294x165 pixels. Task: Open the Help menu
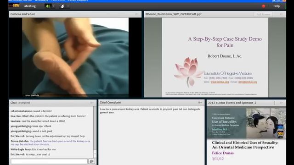click(x=277, y=6)
